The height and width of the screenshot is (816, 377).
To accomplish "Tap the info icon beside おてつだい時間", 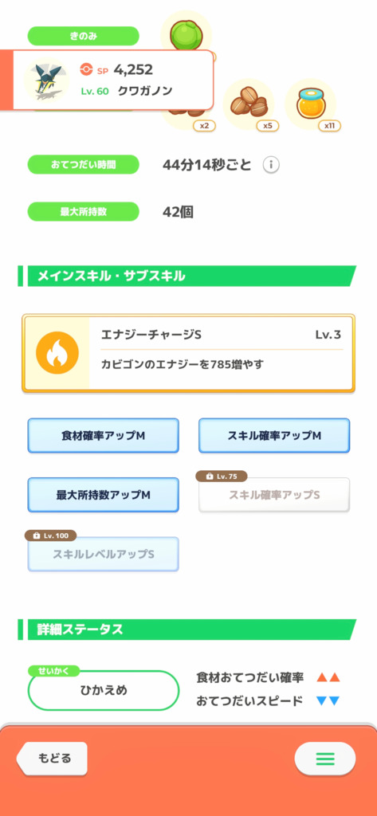I will [x=271, y=166].
